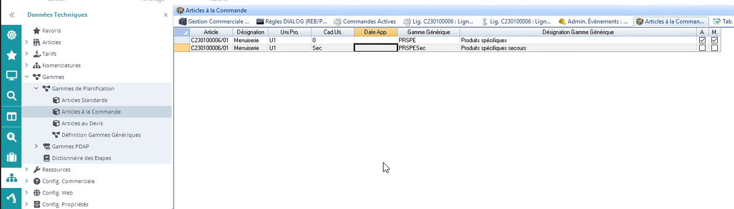
Task: Sort by Article column header
Action: 211,32
